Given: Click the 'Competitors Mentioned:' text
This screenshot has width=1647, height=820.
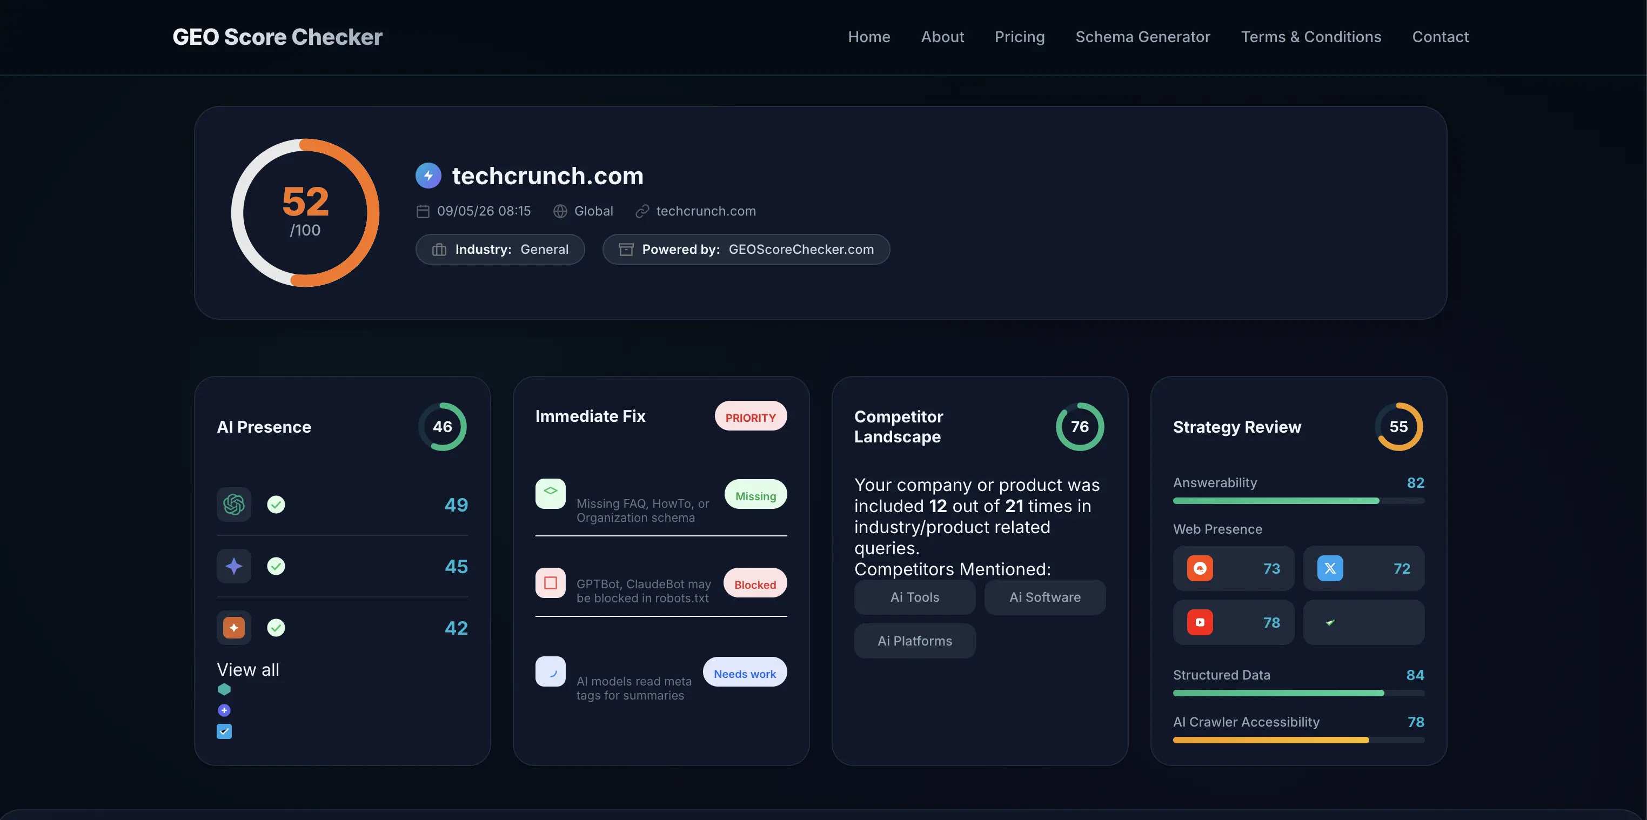Looking at the screenshot, I should (x=953, y=569).
